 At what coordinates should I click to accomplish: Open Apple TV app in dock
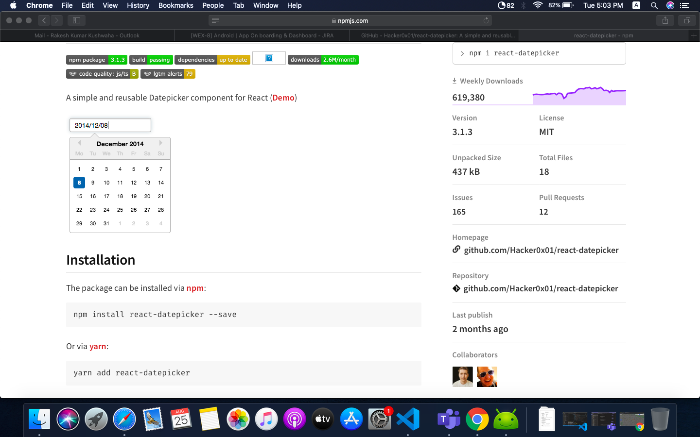(x=323, y=419)
